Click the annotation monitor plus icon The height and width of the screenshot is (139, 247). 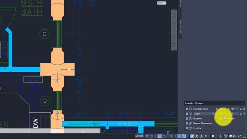221,136
